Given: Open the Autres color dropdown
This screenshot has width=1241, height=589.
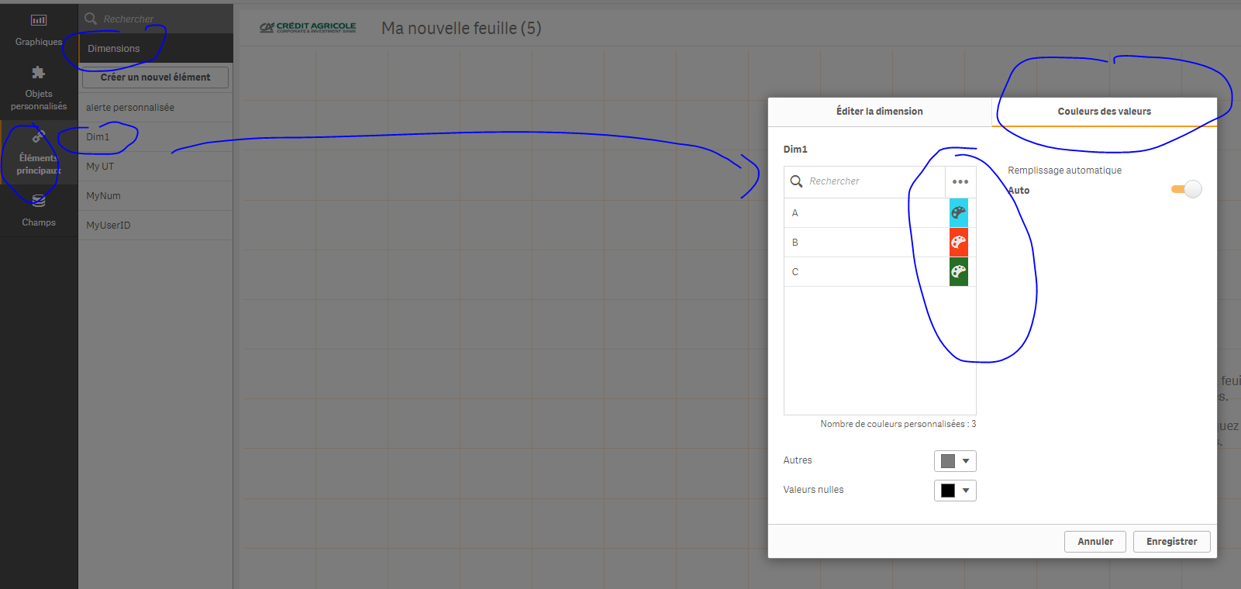Looking at the screenshot, I should (x=955, y=461).
